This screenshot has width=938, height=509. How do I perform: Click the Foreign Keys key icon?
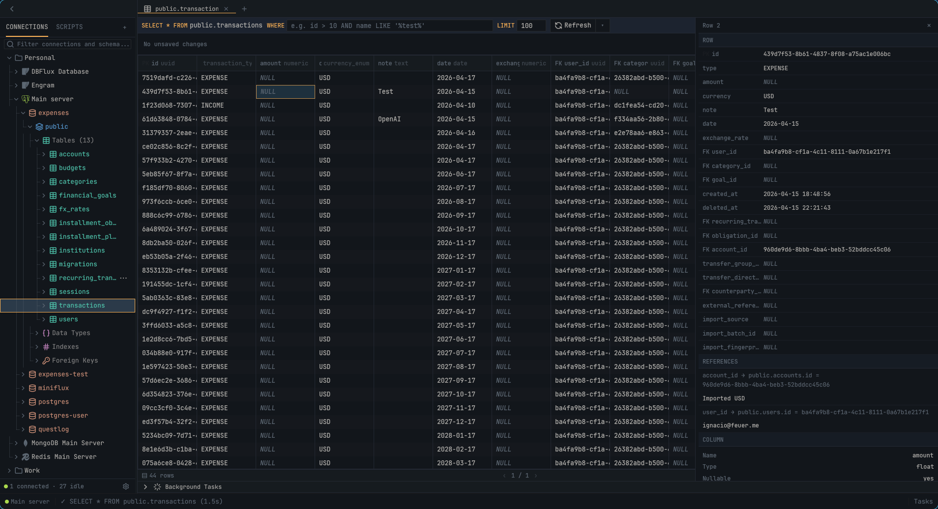[x=46, y=361]
